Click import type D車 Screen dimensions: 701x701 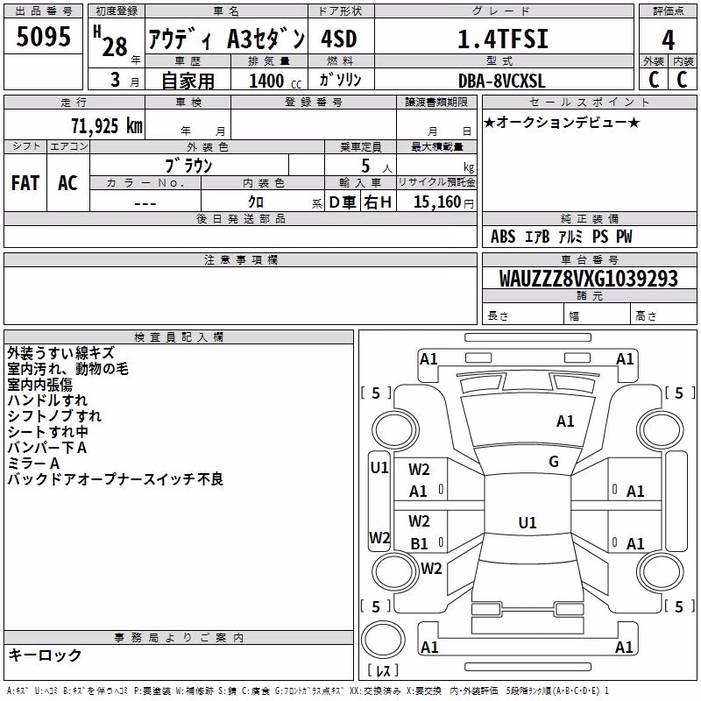(342, 202)
